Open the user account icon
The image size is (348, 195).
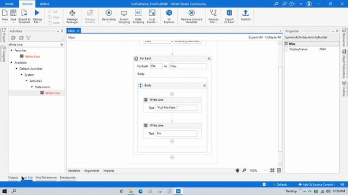pos(309,4)
